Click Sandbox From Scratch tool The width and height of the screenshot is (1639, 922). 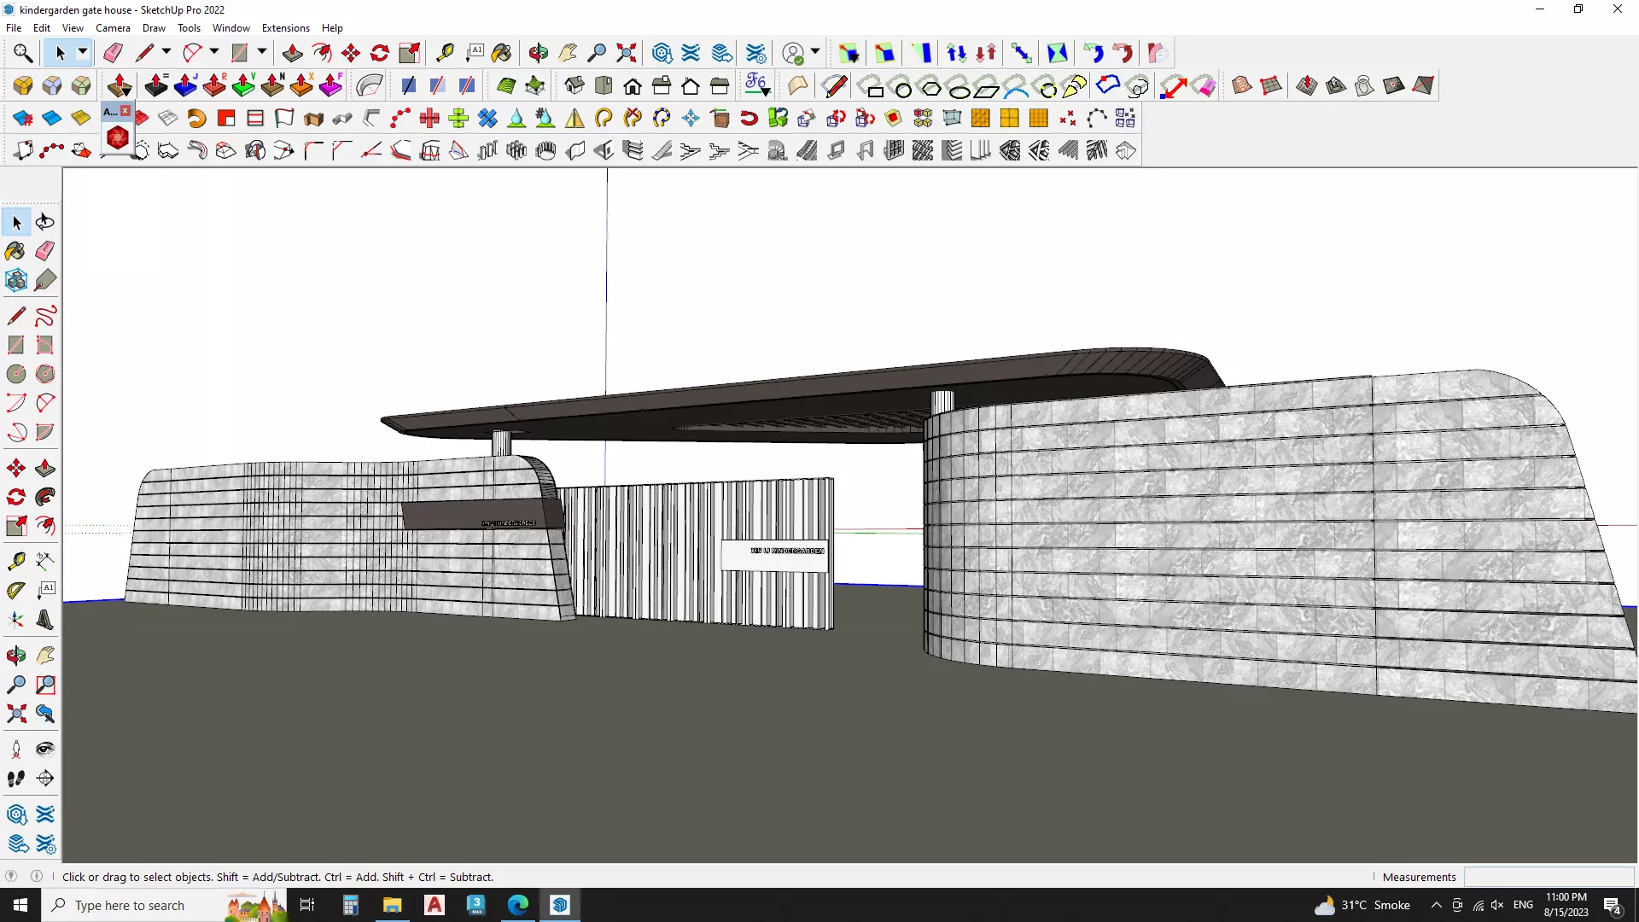click(1271, 85)
